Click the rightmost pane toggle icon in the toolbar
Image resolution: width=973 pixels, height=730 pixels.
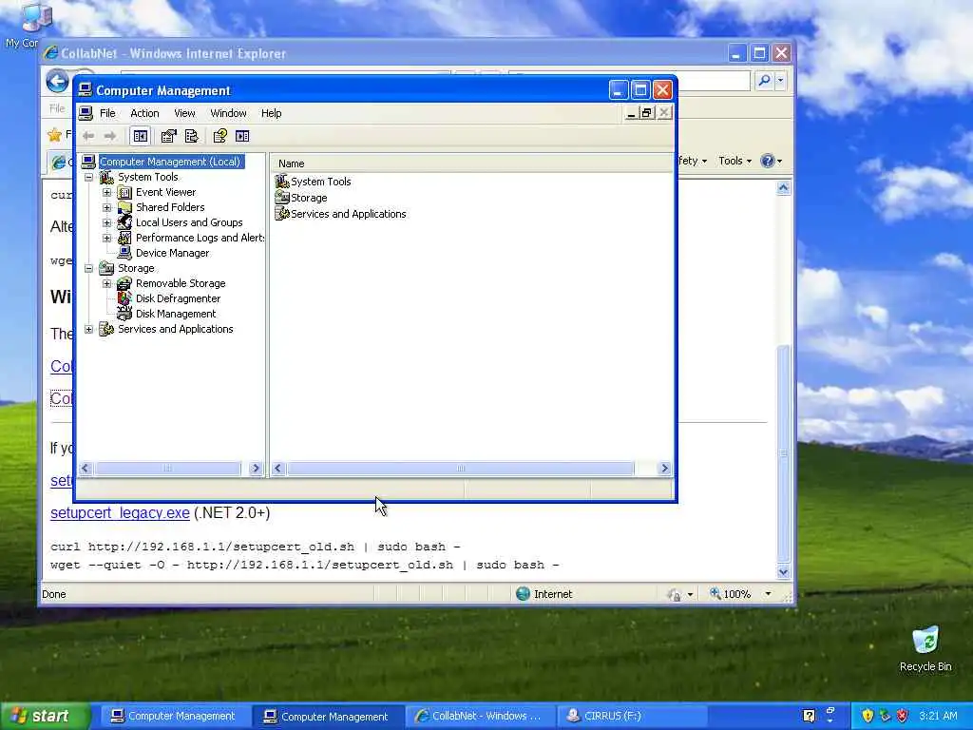[242, 136]
